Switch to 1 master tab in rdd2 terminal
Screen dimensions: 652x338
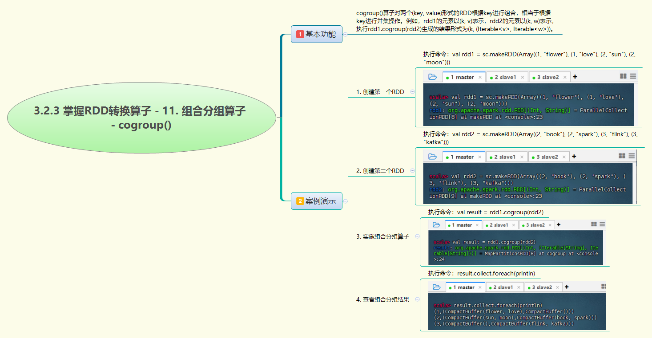463,157
